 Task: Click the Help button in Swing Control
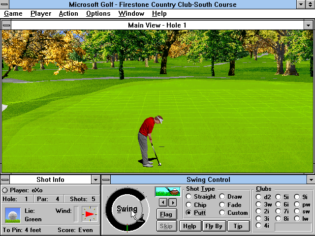point(189,226)
